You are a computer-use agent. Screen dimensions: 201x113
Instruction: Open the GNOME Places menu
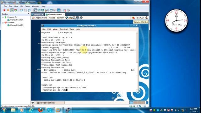pyautogui.click(x=52, y=18)
